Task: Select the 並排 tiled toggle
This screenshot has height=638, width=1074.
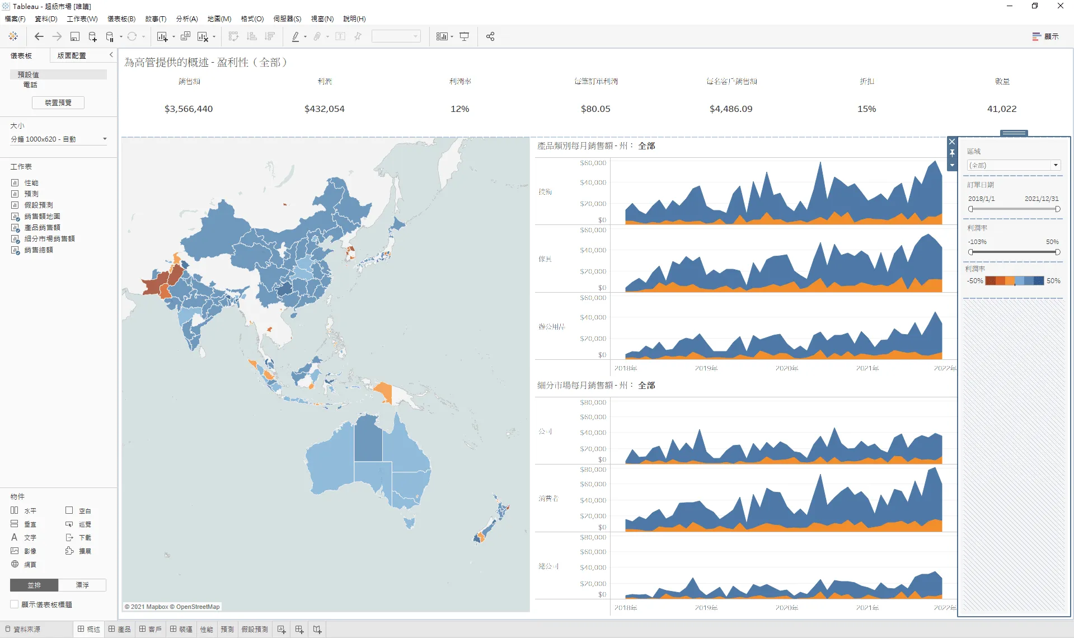Action: 34,585
